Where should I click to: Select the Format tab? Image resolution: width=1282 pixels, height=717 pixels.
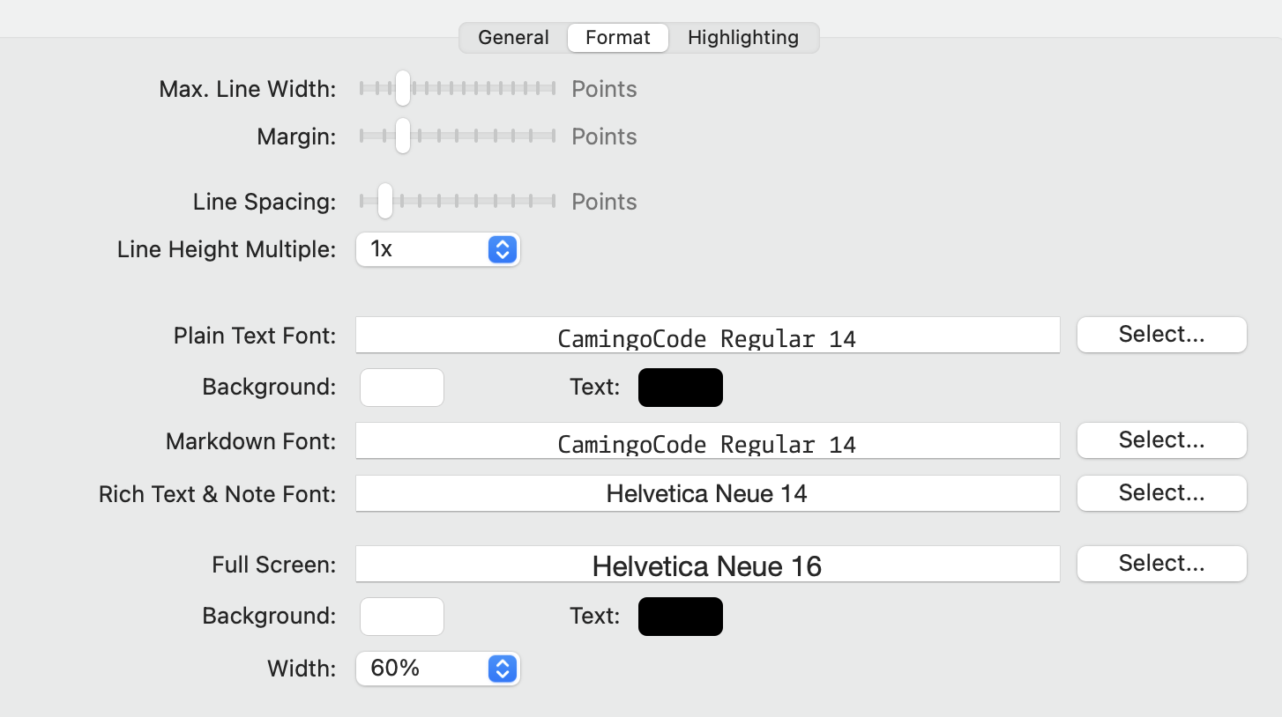click(x=618, y=38)
